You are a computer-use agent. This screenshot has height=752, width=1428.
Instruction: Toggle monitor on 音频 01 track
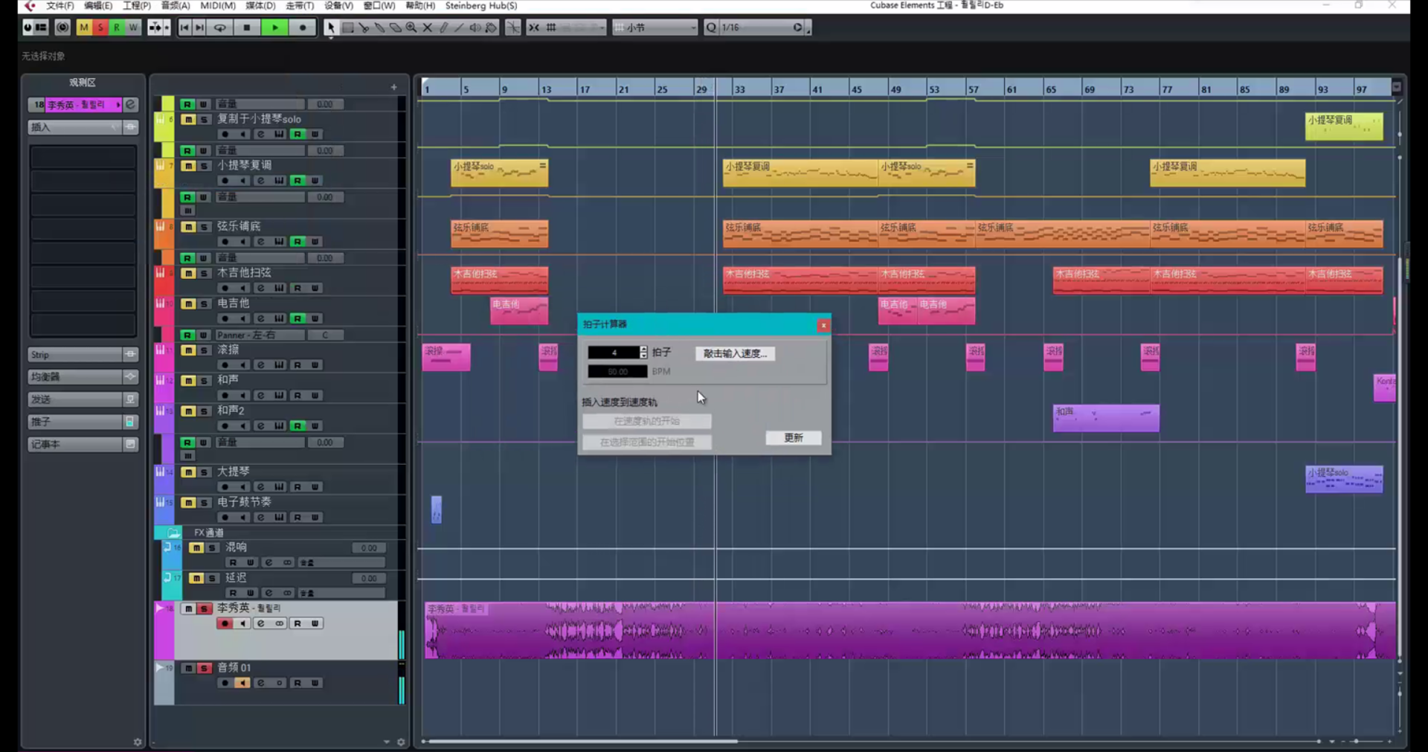[x=242, y=683]
